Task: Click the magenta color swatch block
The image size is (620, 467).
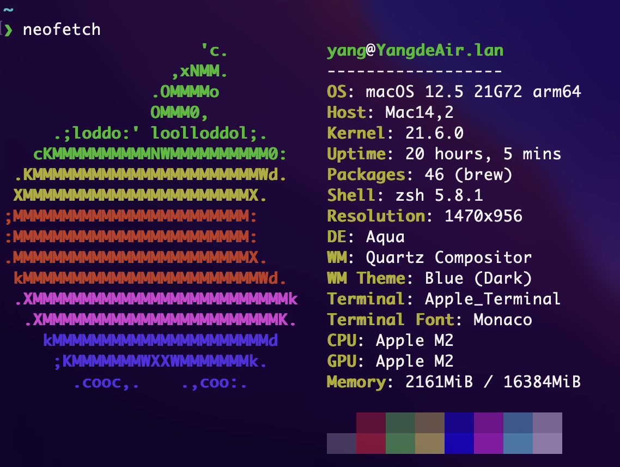Action: 489,434
